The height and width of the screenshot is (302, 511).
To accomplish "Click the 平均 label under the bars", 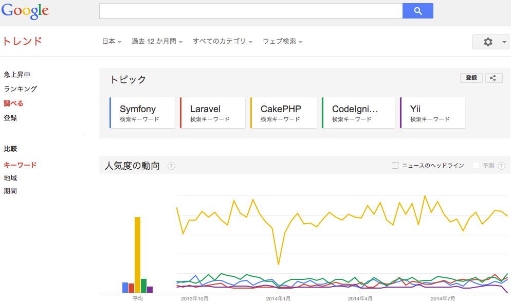I will click(x=138, y=298).
